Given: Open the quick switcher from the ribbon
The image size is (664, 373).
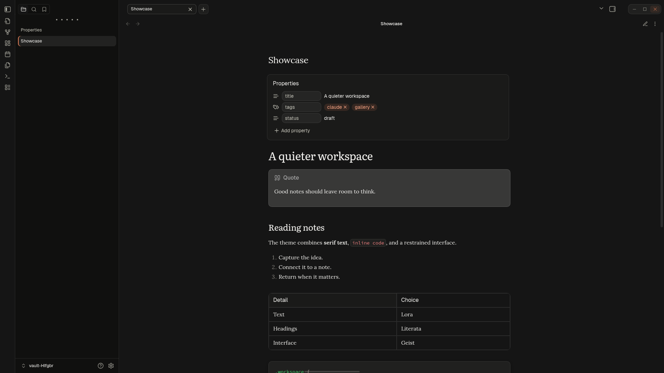Looking at the screenshot, I should [x=8, y=21].
